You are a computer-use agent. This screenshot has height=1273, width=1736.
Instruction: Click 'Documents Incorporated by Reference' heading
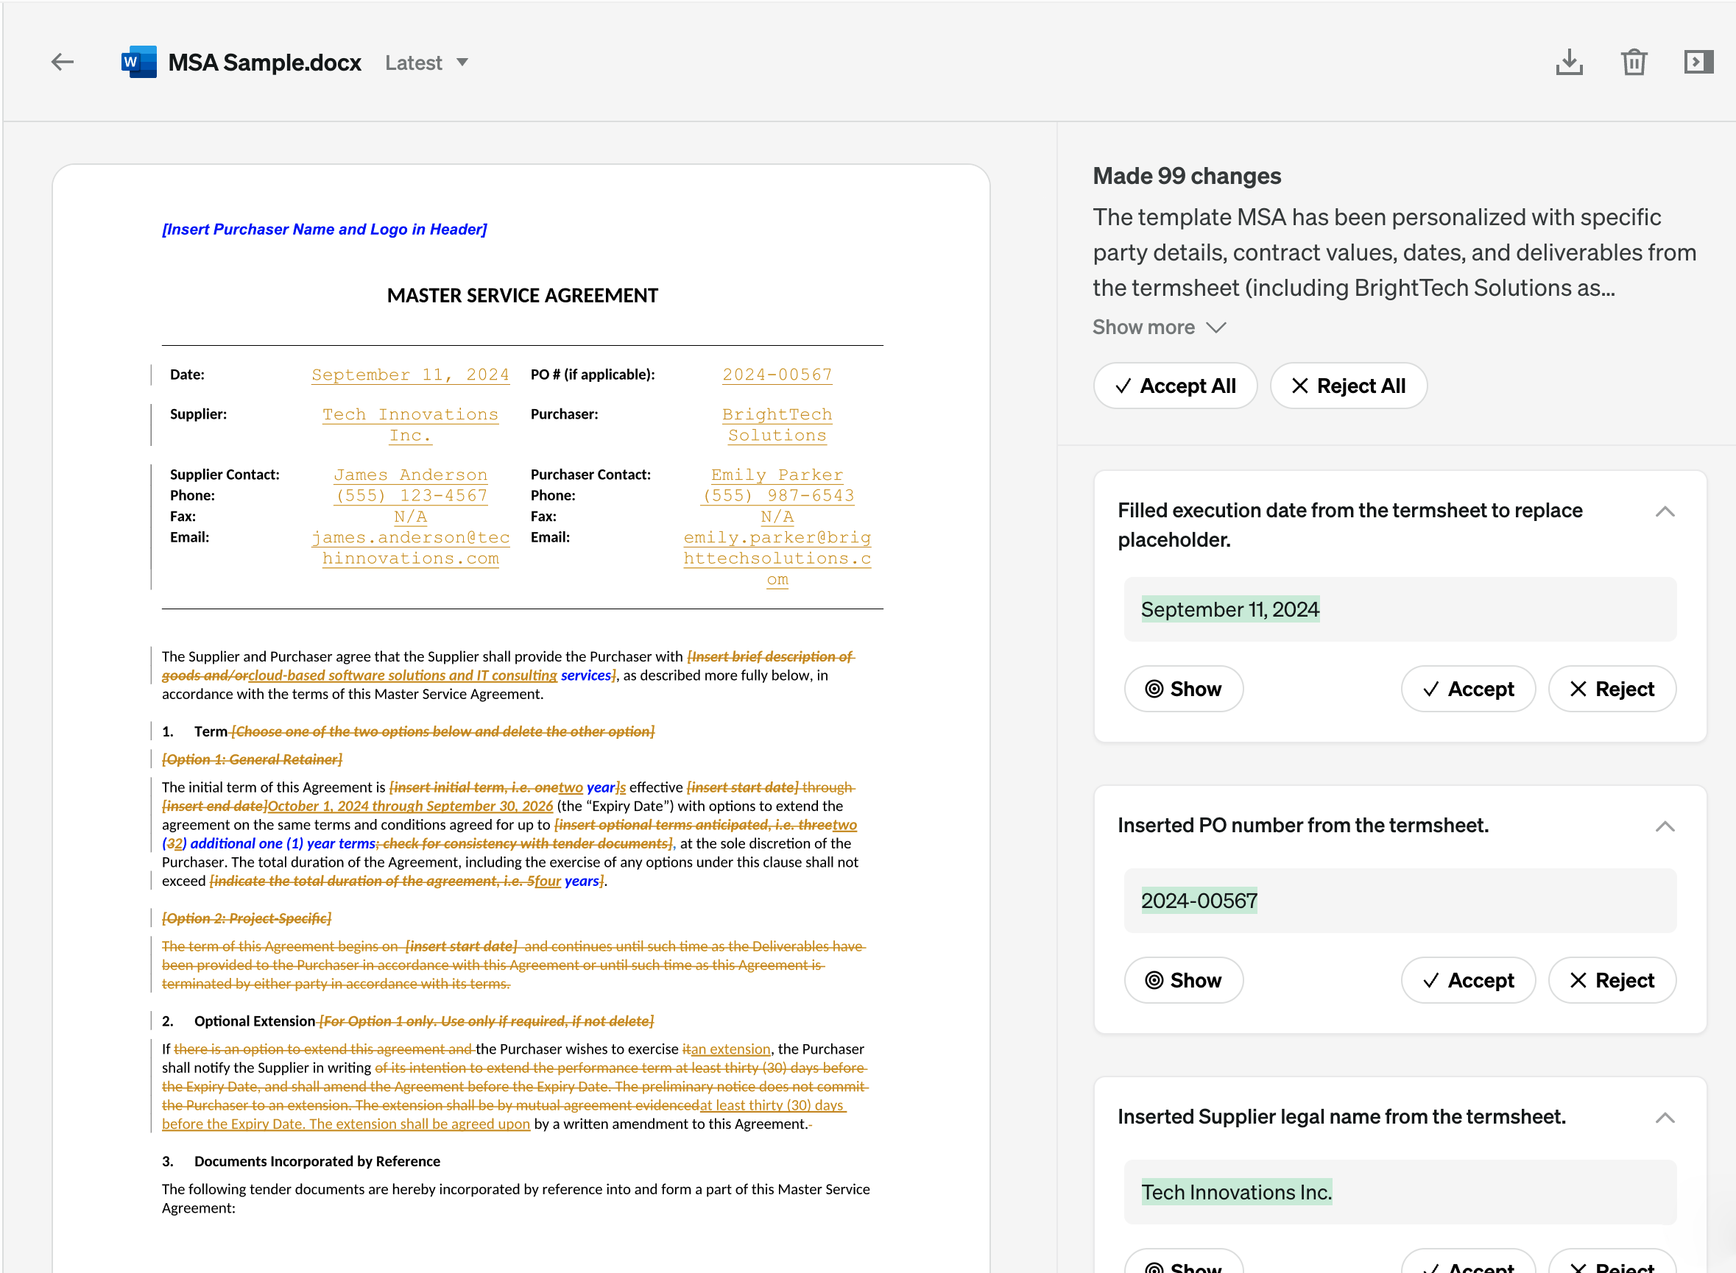[x=317, y=1160]
